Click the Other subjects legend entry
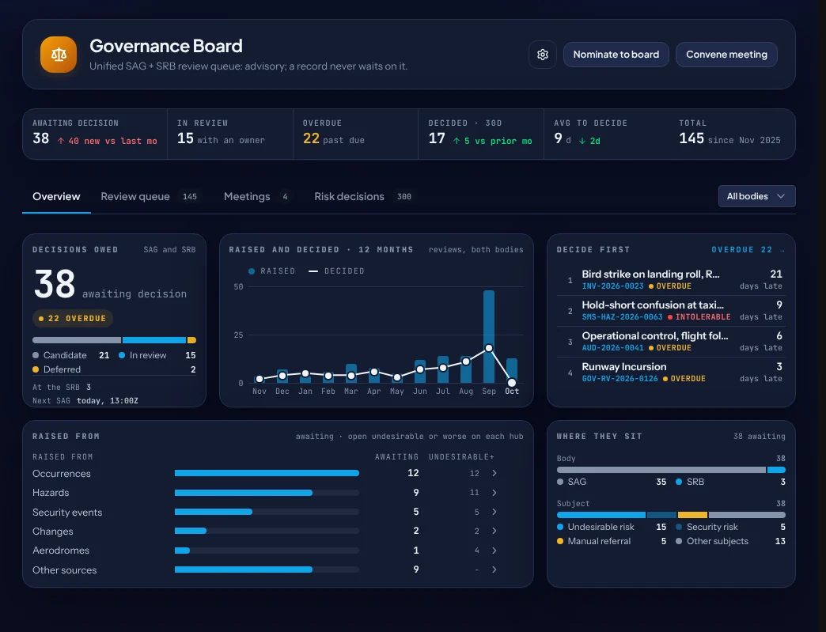The height and width of the screenshot is (632, 826). [x=730, y=541]
